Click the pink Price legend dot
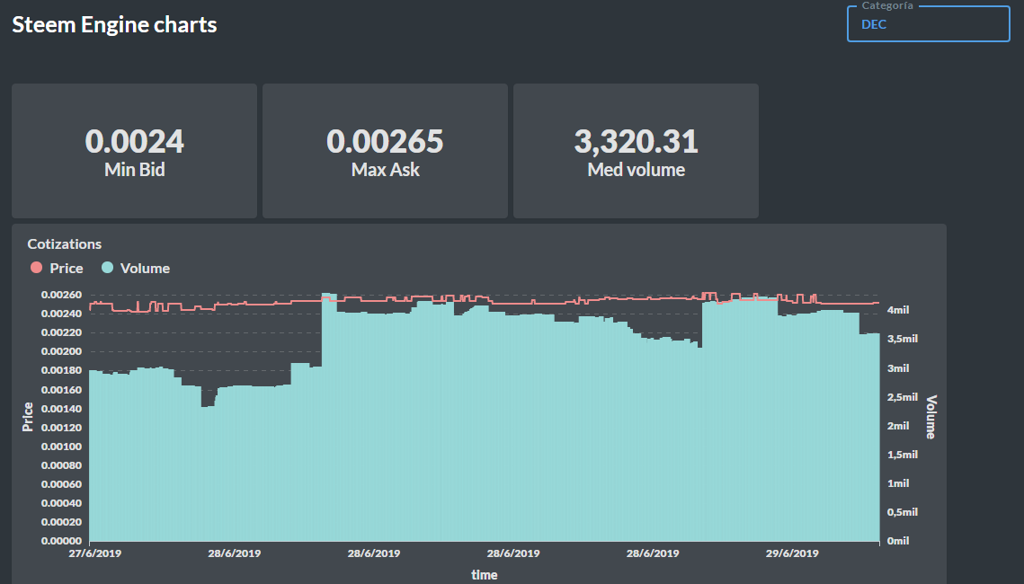The image size is (1024, 584). (x=36, y=268)
